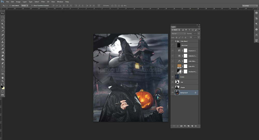Select the Hand tool
259x140 pixels.
pyautogui.click(x=3, y=77)
